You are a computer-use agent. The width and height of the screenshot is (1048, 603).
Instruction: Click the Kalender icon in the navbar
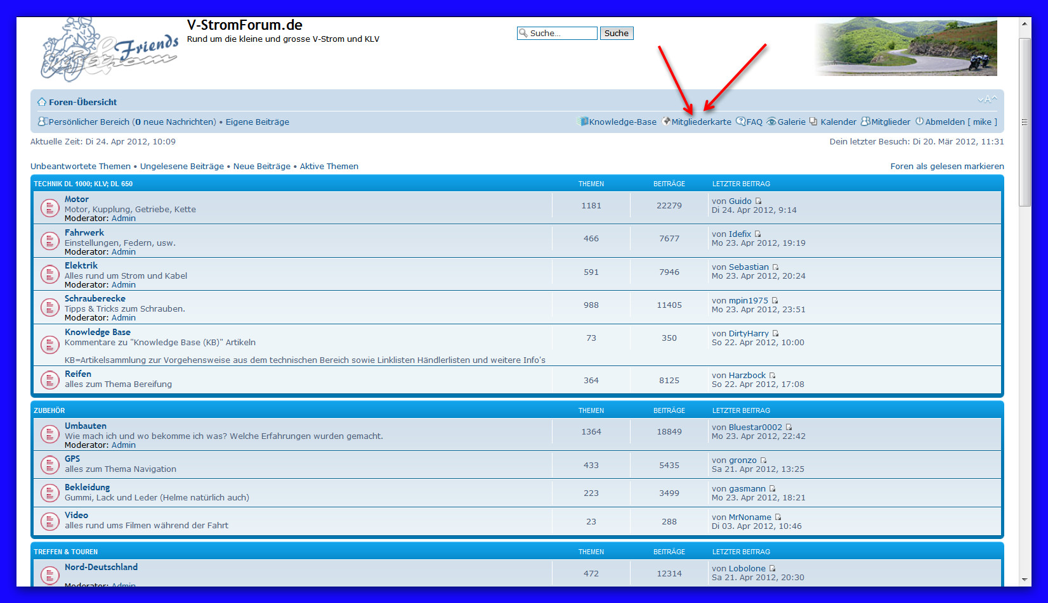[814, 122]
